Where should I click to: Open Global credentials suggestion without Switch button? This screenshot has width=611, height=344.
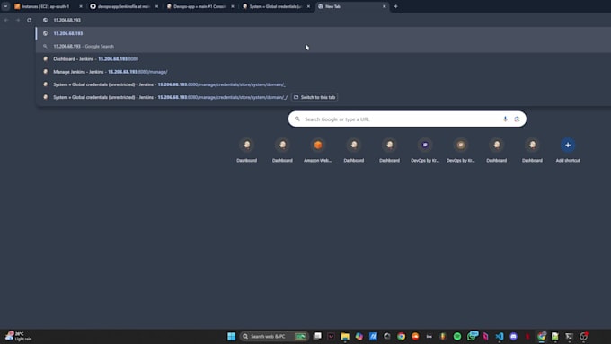tap(323, 84)
